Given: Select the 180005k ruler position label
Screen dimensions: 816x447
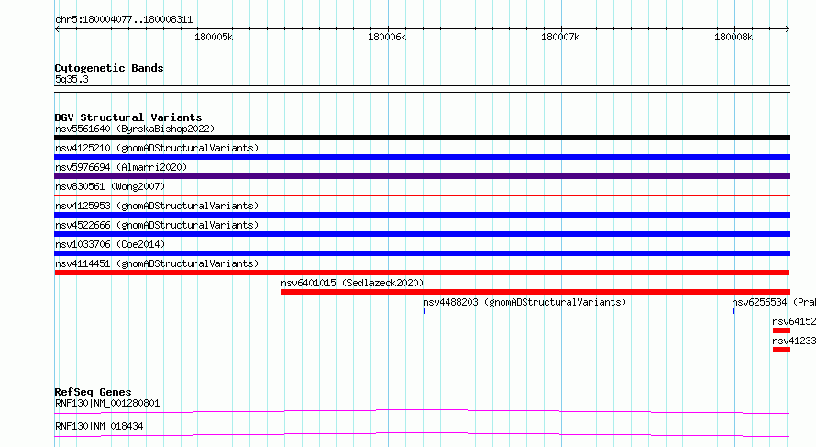Looking at the screenshot, I should click(214, 37).
